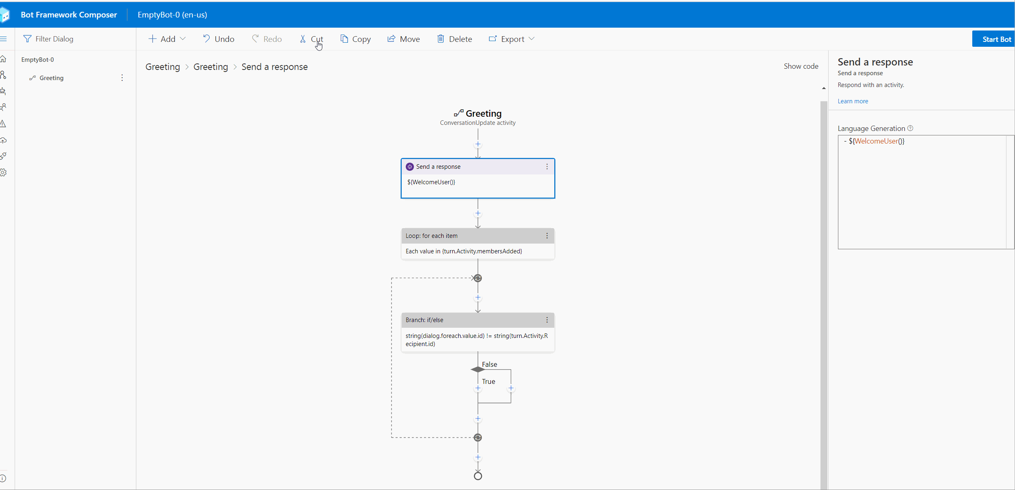Expand the Export dropdown

coord(512,39)
